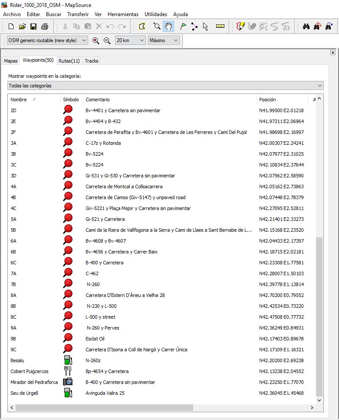Image resolution: width=339 pixels, height=420 pixels.
Task: Select the track eraser tool
Action: pyautogui.click(x=252, y=26)
